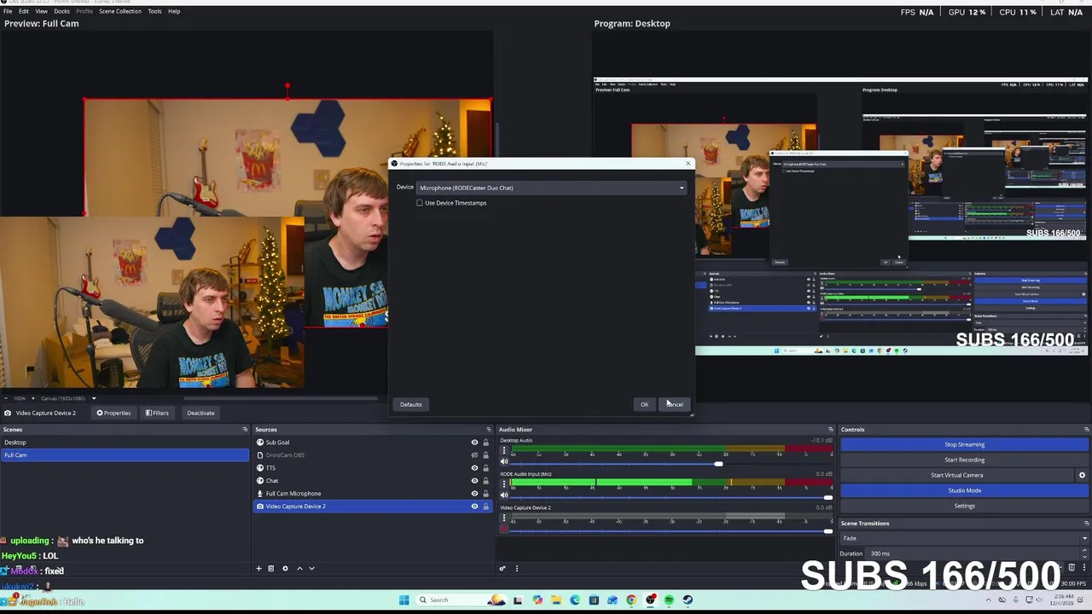1092x614 pixels.
Task: Toggle lock on TTS source
Action: click(x=486, y=468)
